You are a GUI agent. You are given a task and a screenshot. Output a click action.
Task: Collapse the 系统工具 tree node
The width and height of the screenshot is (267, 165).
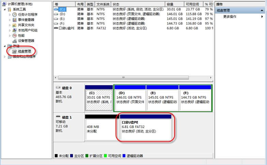pyautogui.click(x=4, y=10)
